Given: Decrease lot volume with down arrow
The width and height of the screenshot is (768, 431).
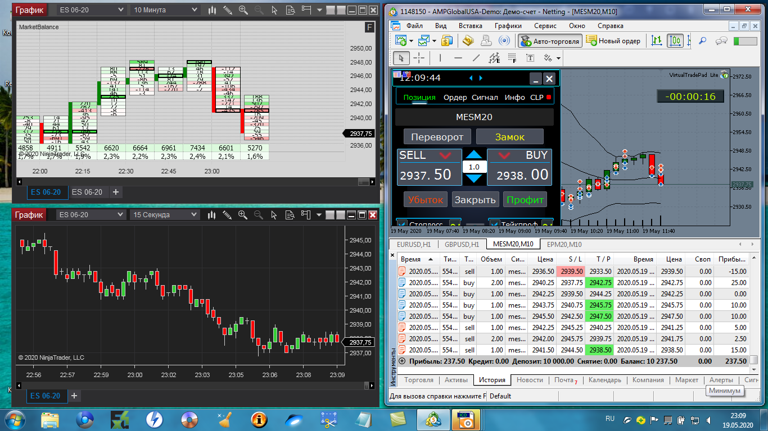Looking at the screenshot, I should tap(475, 178).
